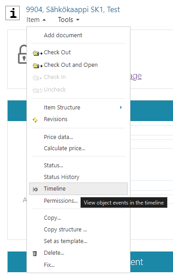The image size is (173, 274).
Task: Select Calculate price… option
Action: click(65, 148)
